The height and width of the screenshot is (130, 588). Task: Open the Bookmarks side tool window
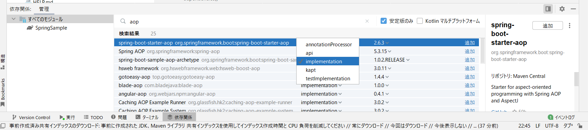tap(3, 92)
